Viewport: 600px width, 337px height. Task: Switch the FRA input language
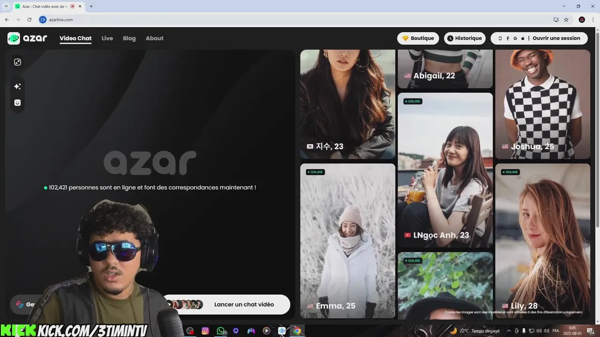click(x=555, y=331)
